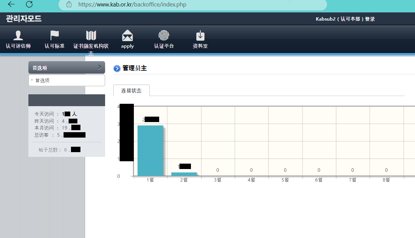Reload the page with refresh icon
This screenshot has width=415, height=238.
[x=29, y=4]
